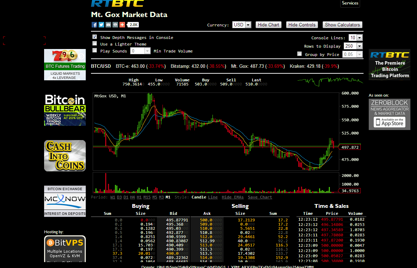
Task: Open the Bitcoin Bullbear ad
Action: tap(65, 110)
